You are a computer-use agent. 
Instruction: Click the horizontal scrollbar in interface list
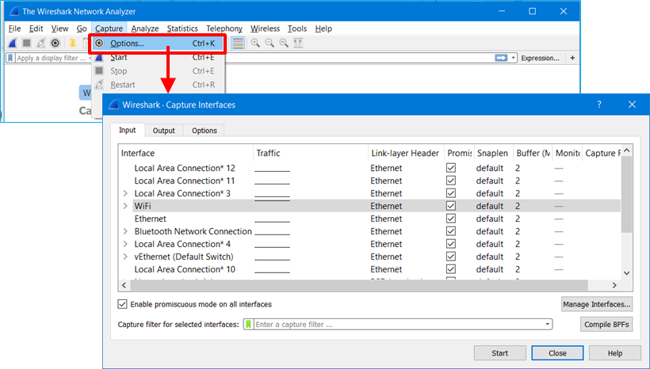tap(359, 285)
